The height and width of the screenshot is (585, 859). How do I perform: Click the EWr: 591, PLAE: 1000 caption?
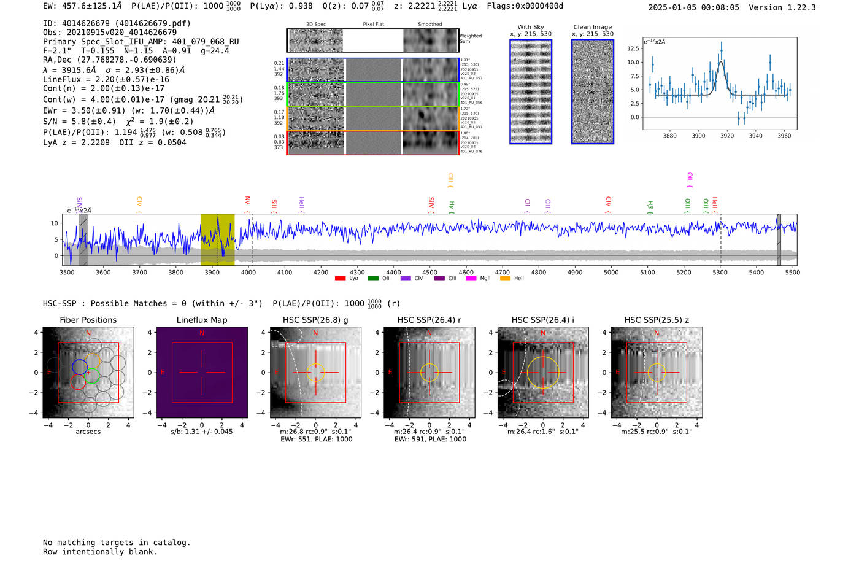pyautogui.click(x=430, y=440)
